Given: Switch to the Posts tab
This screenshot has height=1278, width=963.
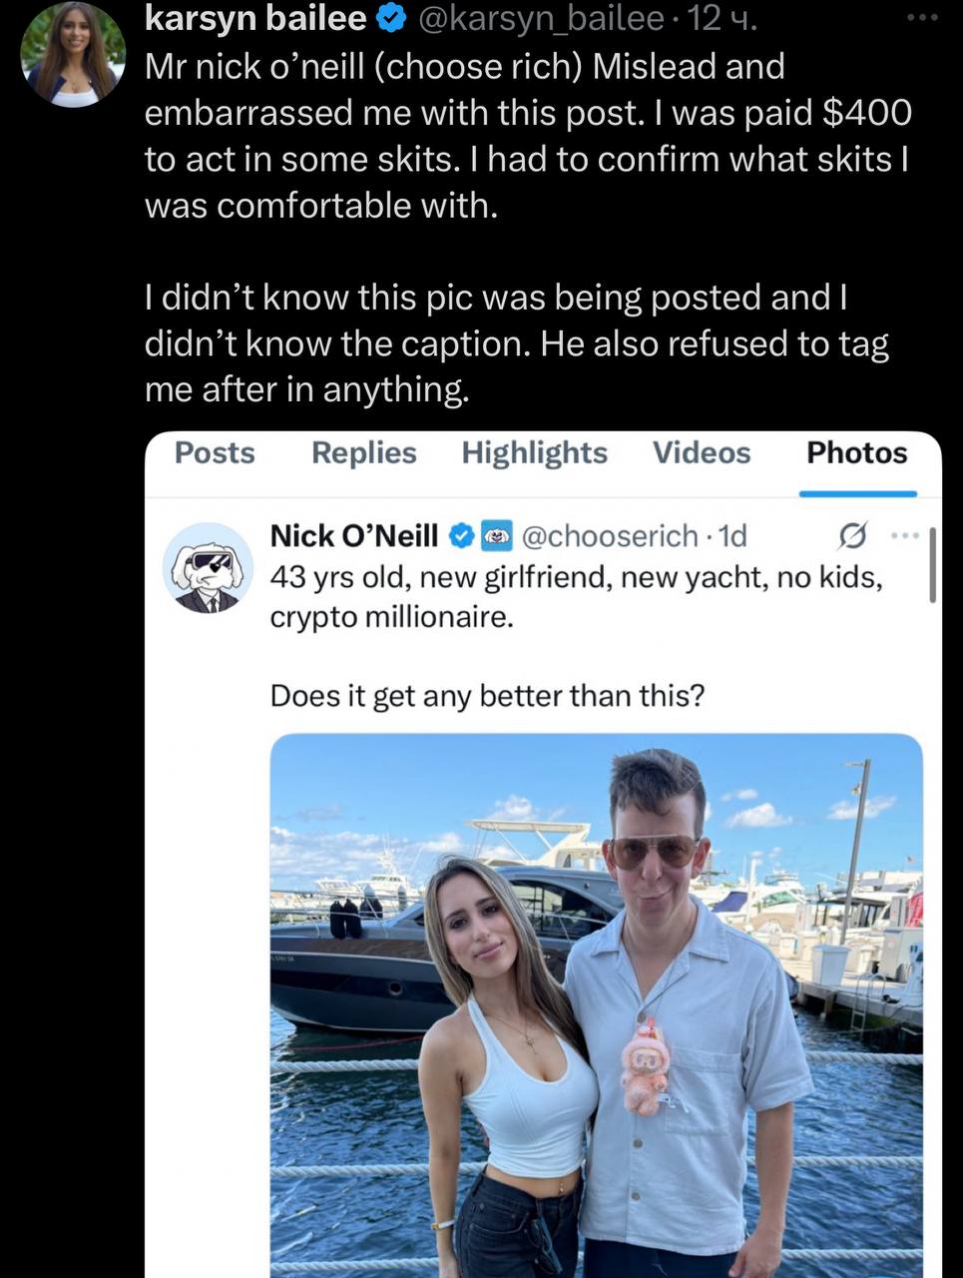Looking at the screenshot, I should 215,453.
